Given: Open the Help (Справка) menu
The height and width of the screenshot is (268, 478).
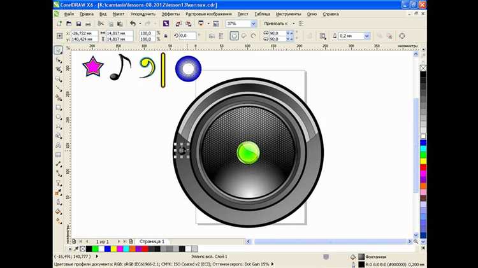Looking at the screenshot, I should pyautogui.click(x=330, y=14).
